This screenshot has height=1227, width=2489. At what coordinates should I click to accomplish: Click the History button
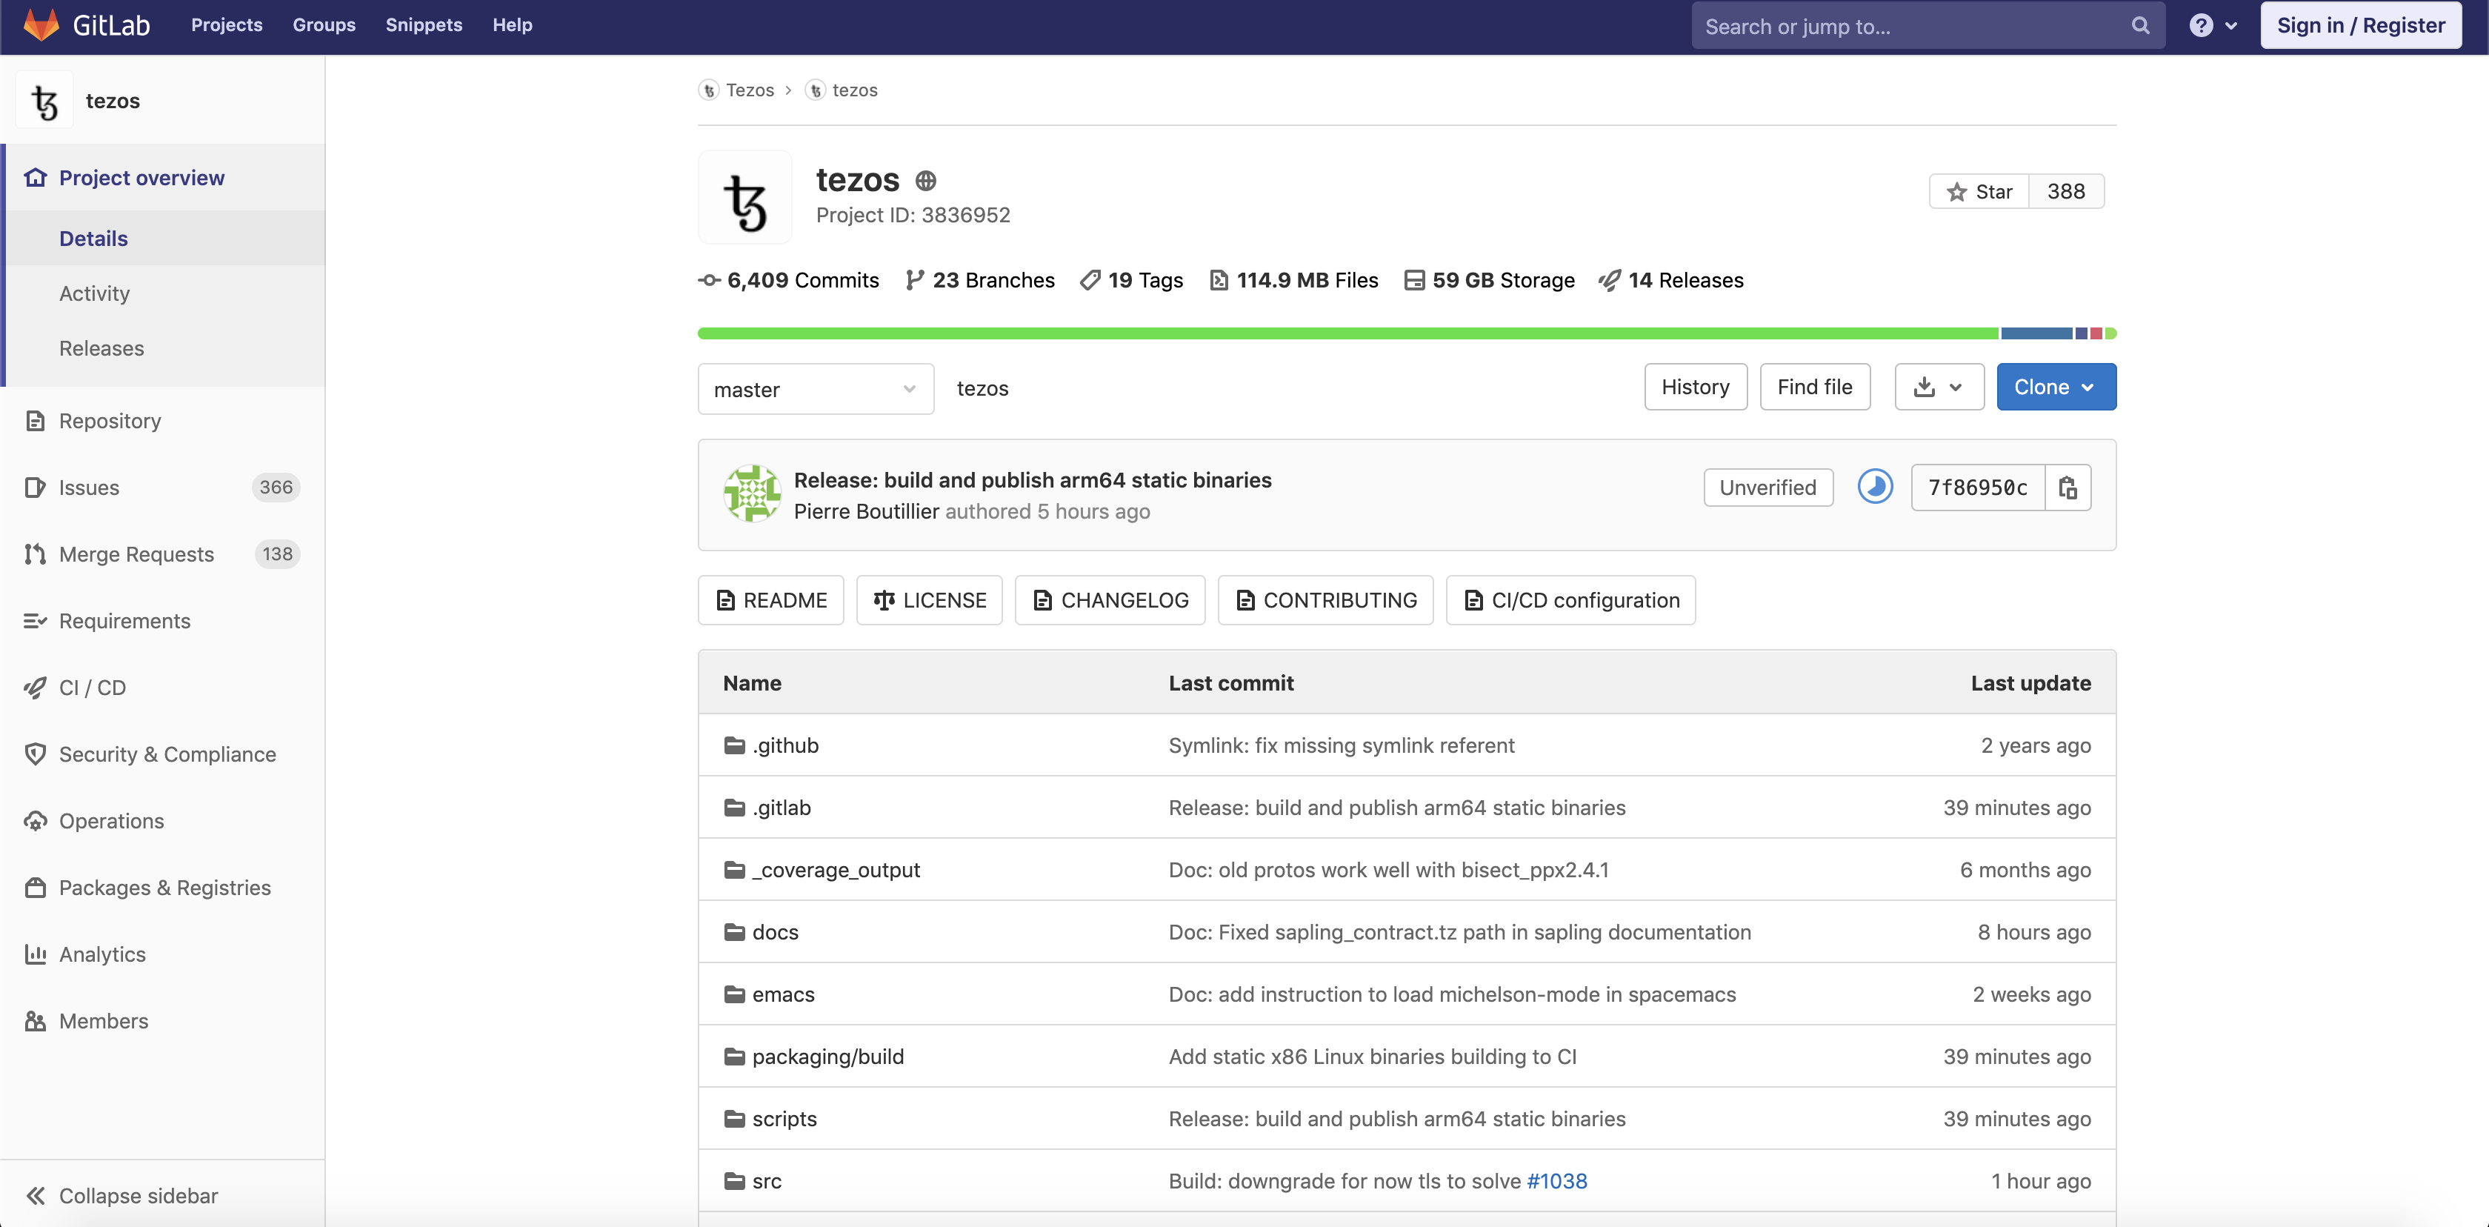[x=1695, y=388]
